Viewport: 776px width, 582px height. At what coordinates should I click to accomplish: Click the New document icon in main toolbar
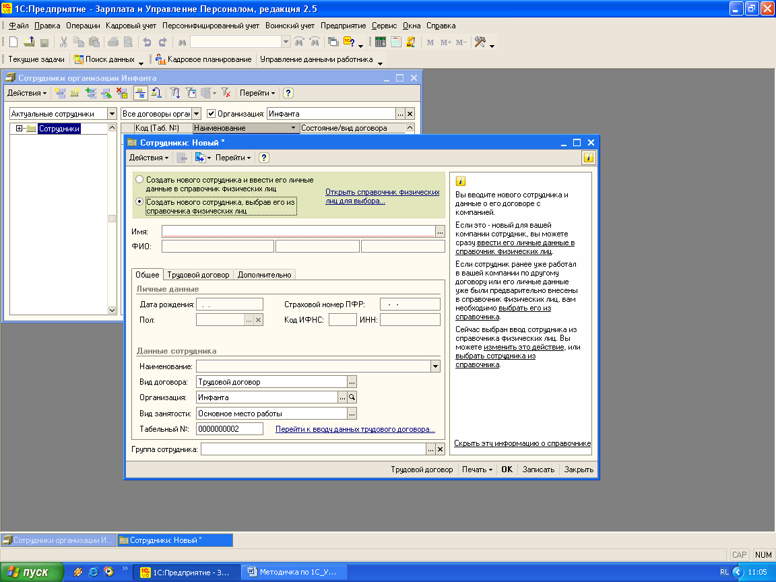coord(14,42)
